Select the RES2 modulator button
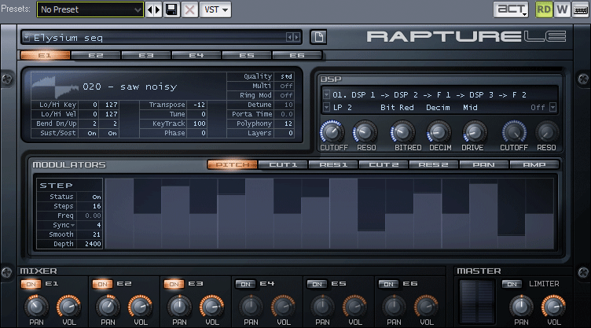The width and height of the screenshot is (591, 328). 434,164
